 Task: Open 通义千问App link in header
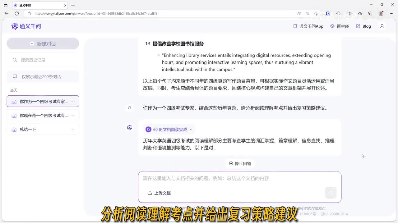pos(308,26)
